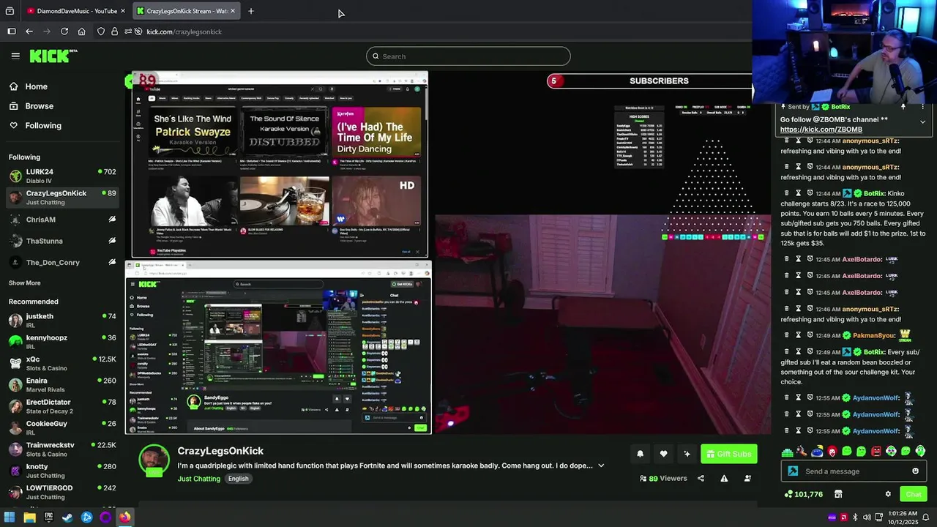Viewport: 937px width, 527px height.
Task: Toggle the follow heart button
Action: 663,454
